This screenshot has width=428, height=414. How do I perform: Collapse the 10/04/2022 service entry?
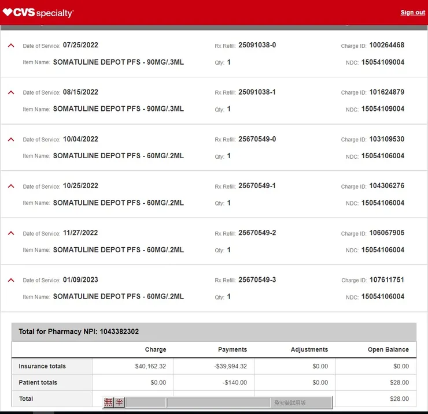11,140
